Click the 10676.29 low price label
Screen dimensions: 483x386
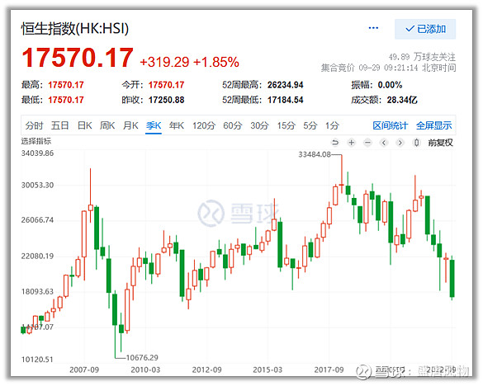tap(142, 358)
